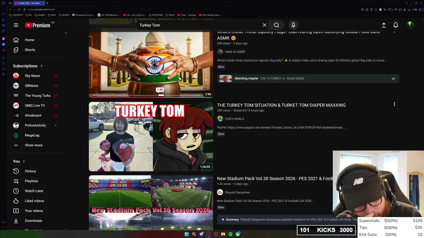
Task: Open the CONTENT? bookmarks folder
Action: click(16, 15)
